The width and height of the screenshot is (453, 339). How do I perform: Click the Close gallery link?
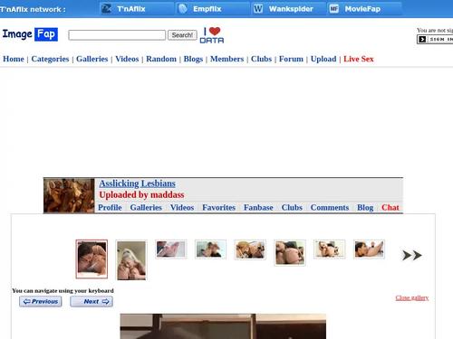point(412,297)
